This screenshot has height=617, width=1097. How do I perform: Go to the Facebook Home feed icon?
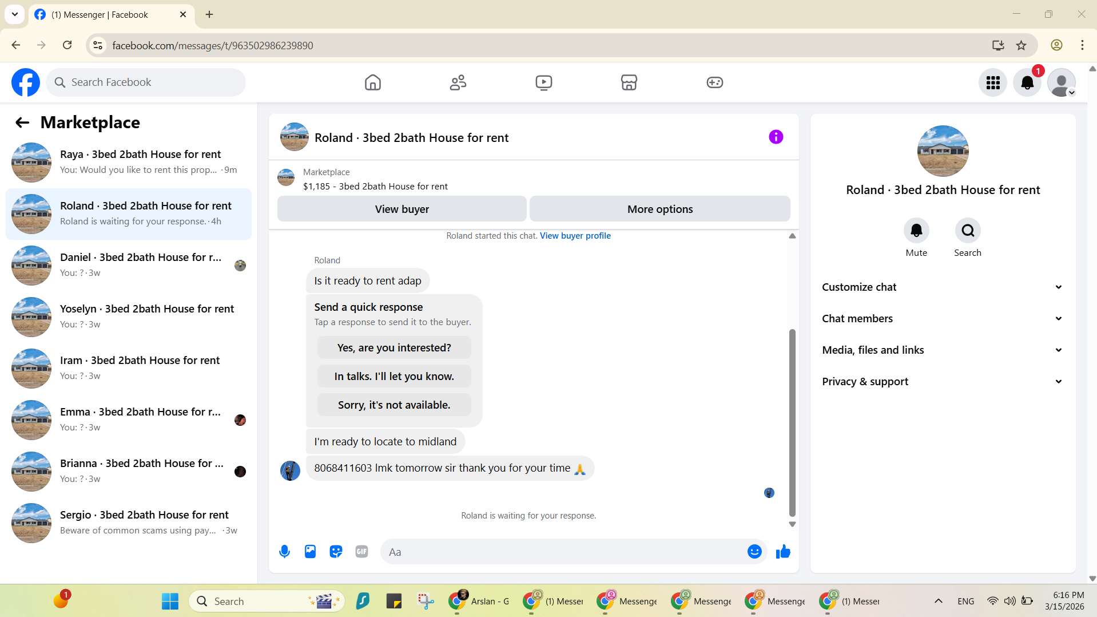[372, 82]
